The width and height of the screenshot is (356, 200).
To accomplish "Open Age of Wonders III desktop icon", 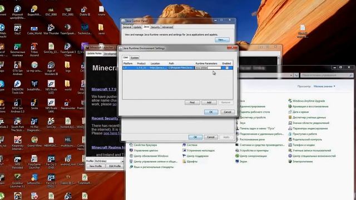I will click(51, 68).
